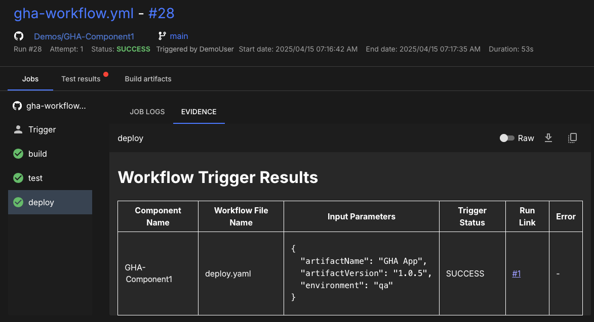
Task: Open the Build artifacts tab
Action: coord(148,79)
